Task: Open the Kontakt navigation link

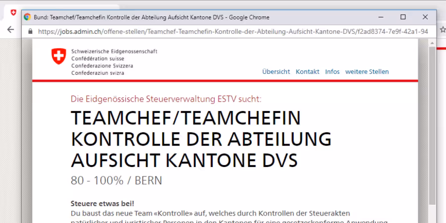Action: click(307, 72)
